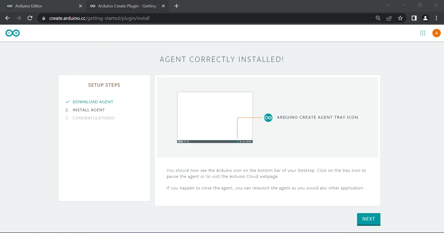Click the Download Agent checkmark icon
The width and height of the screenshot is (444, 233).
67,102
